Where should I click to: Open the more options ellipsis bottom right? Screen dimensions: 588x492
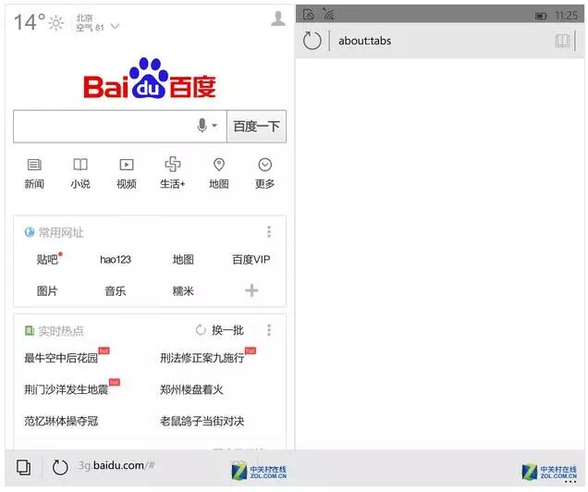(x=570, y=482)
